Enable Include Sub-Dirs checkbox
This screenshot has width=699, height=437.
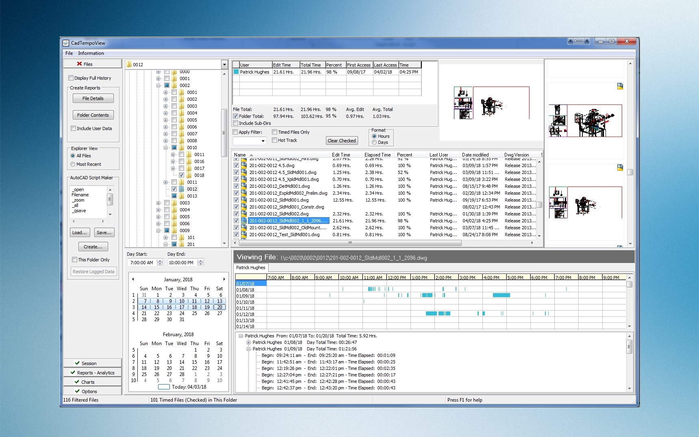pos(235,123)
